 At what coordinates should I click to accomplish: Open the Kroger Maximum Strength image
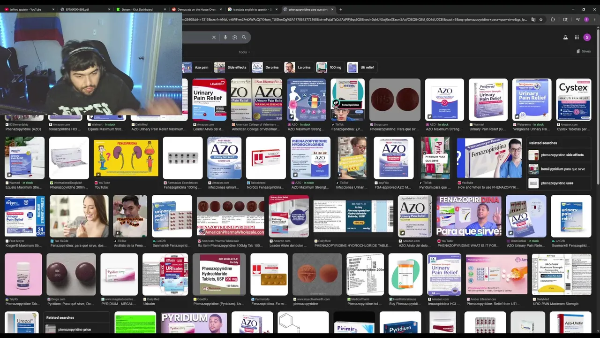[24, 216]
